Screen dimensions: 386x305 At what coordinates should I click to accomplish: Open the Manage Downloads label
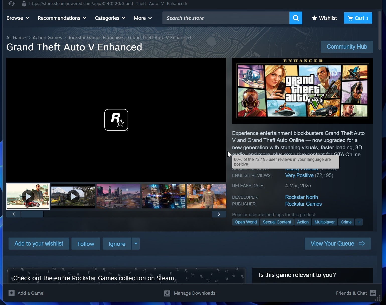(194, 293)
